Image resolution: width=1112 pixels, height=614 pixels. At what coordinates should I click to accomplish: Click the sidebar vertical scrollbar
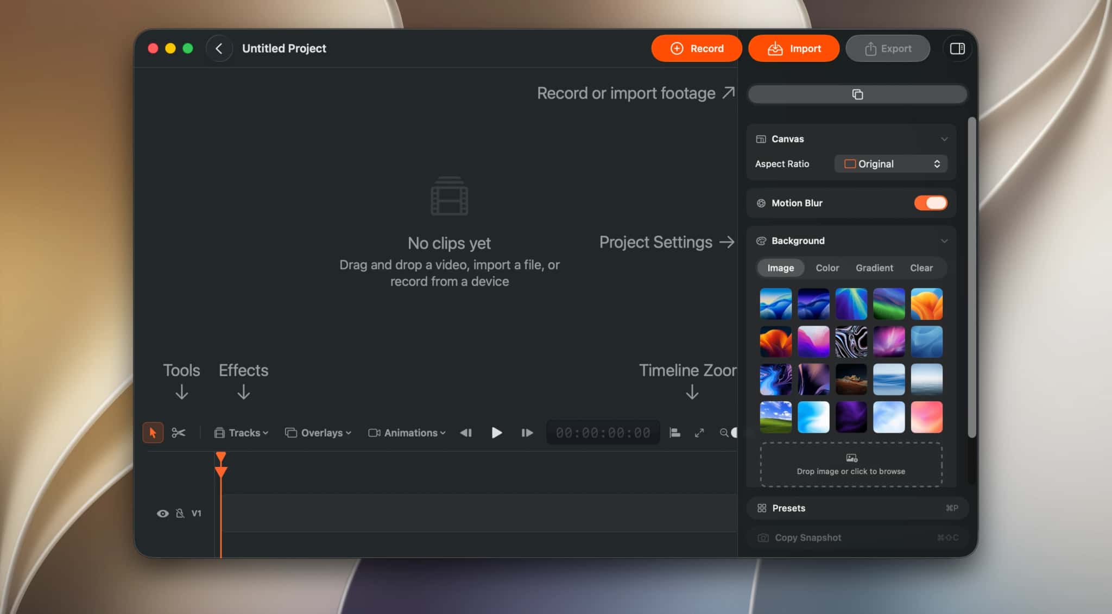pos(971,277)
